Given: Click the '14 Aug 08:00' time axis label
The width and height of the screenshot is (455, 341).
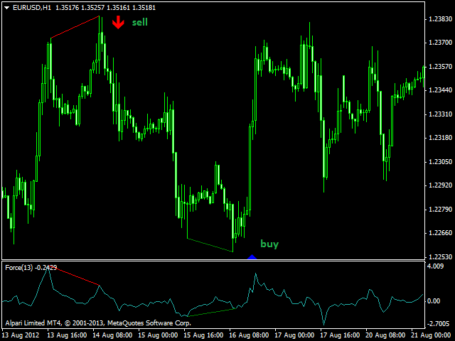Looking at the screenshot, I should point(112,335).
